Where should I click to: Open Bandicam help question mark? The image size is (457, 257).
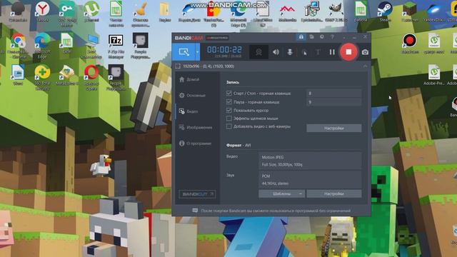332,37
